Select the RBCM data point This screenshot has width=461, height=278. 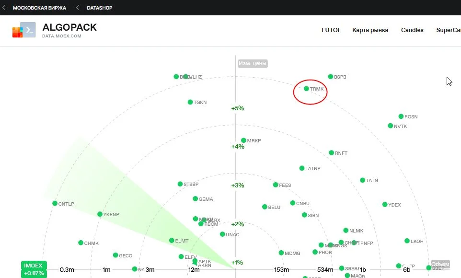[201, 224]
